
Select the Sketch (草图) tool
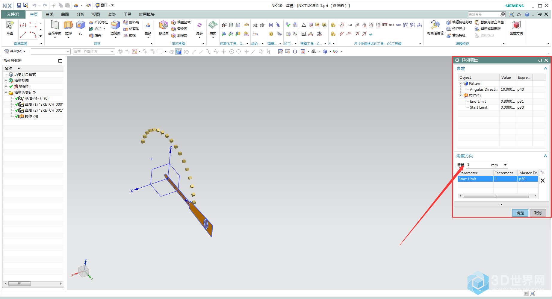tap(10, 28)
